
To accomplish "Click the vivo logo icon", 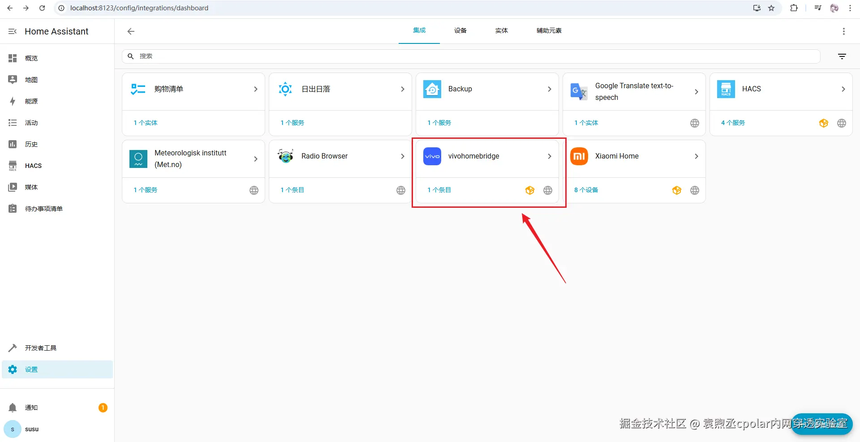I will 432,156.
